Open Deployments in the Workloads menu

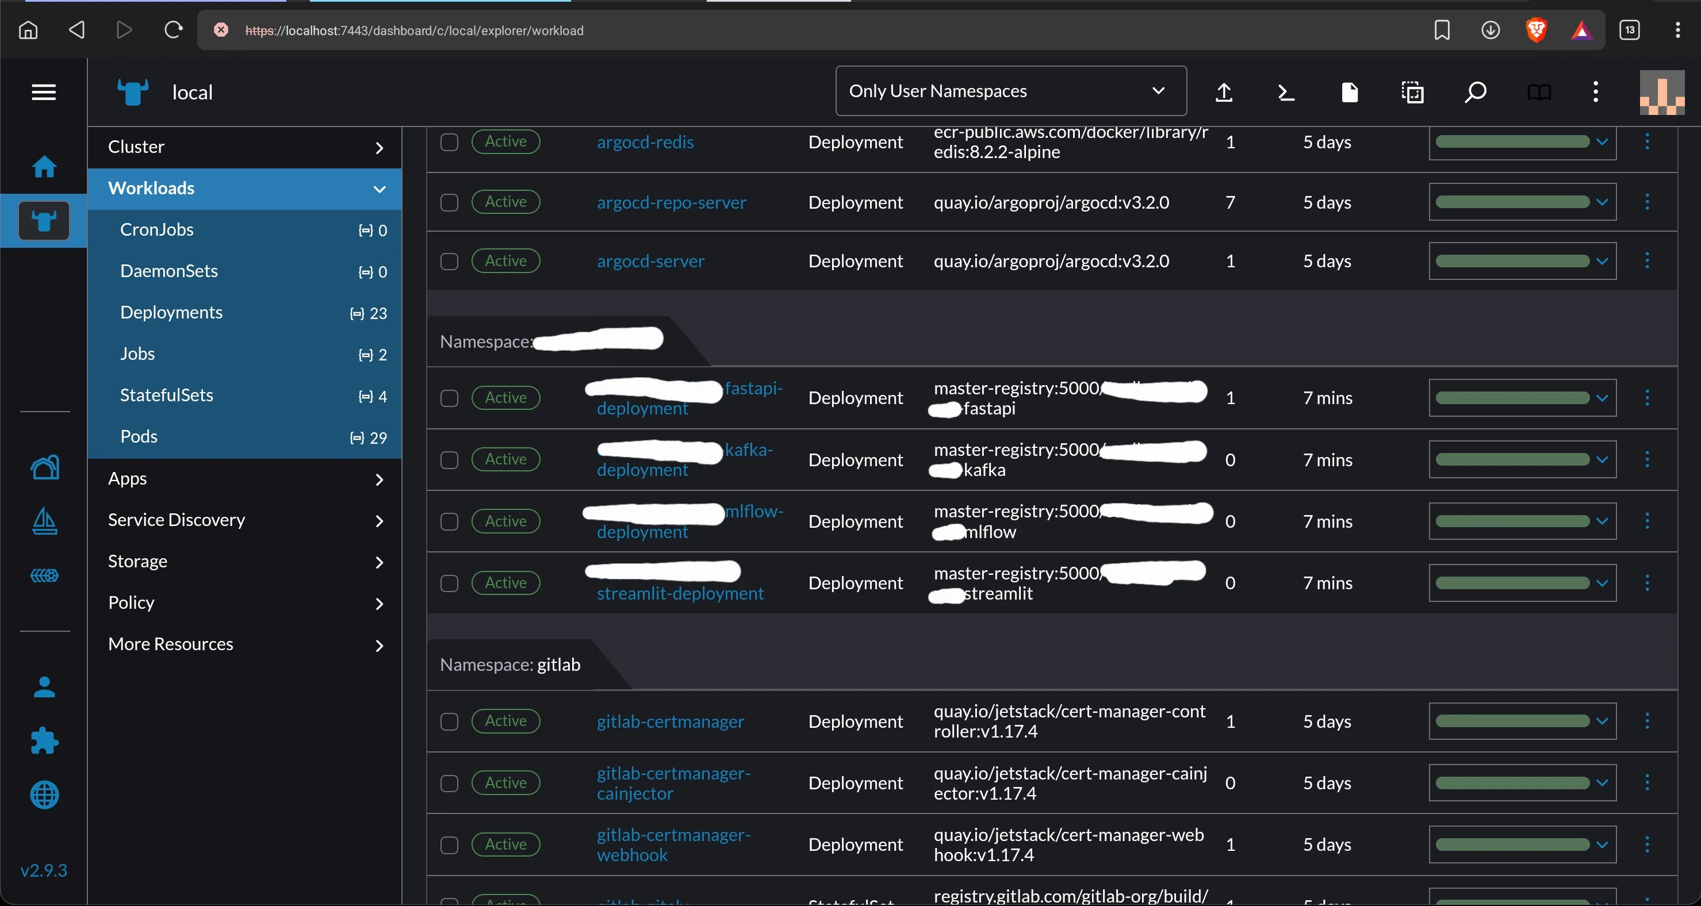pos(244,313)
